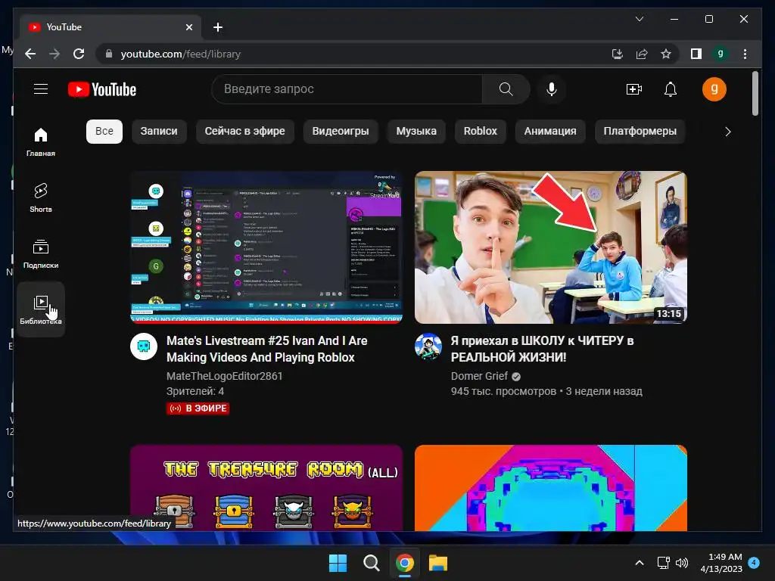Go back in Chrome
This screenshot has height=581, width=775.
[30, 54]
